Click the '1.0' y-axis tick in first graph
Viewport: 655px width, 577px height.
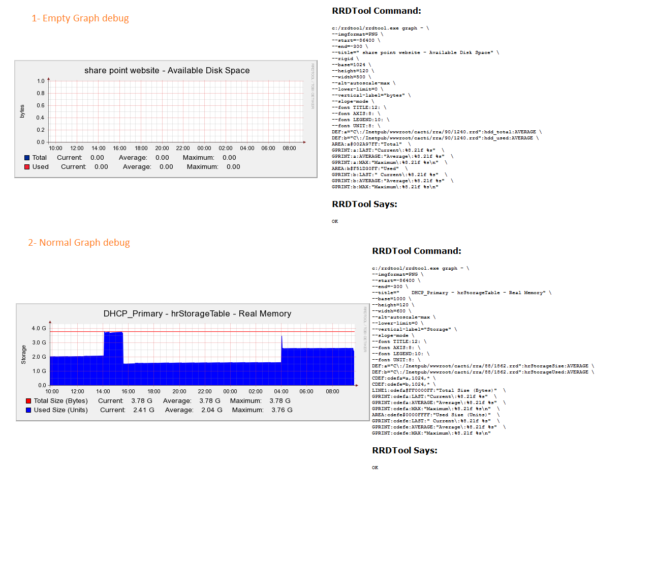pyautogui.click(x=41, y=81)
